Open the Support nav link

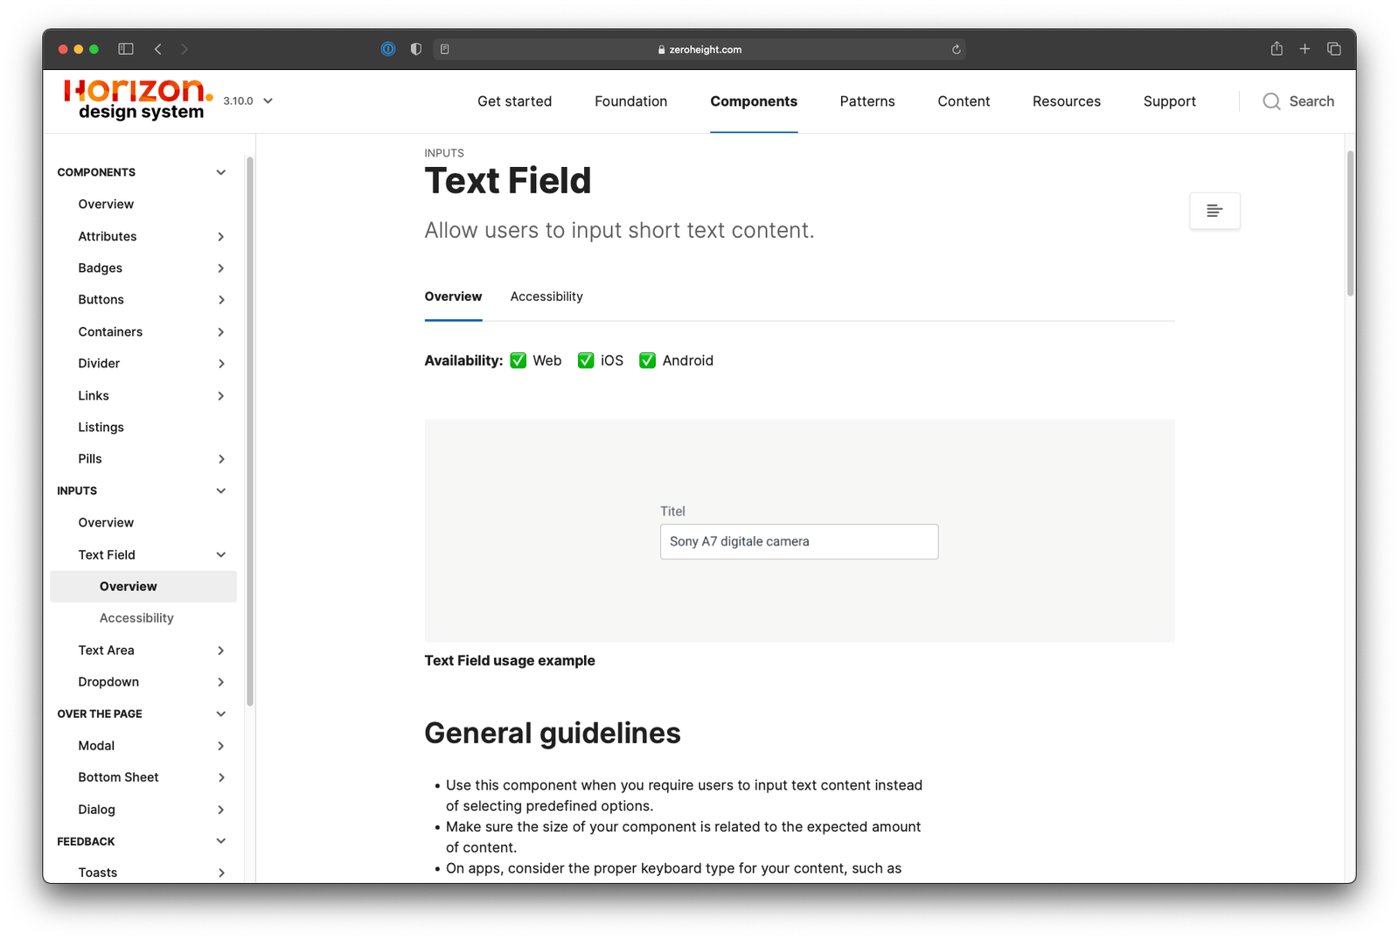[x=1169, y=101]
